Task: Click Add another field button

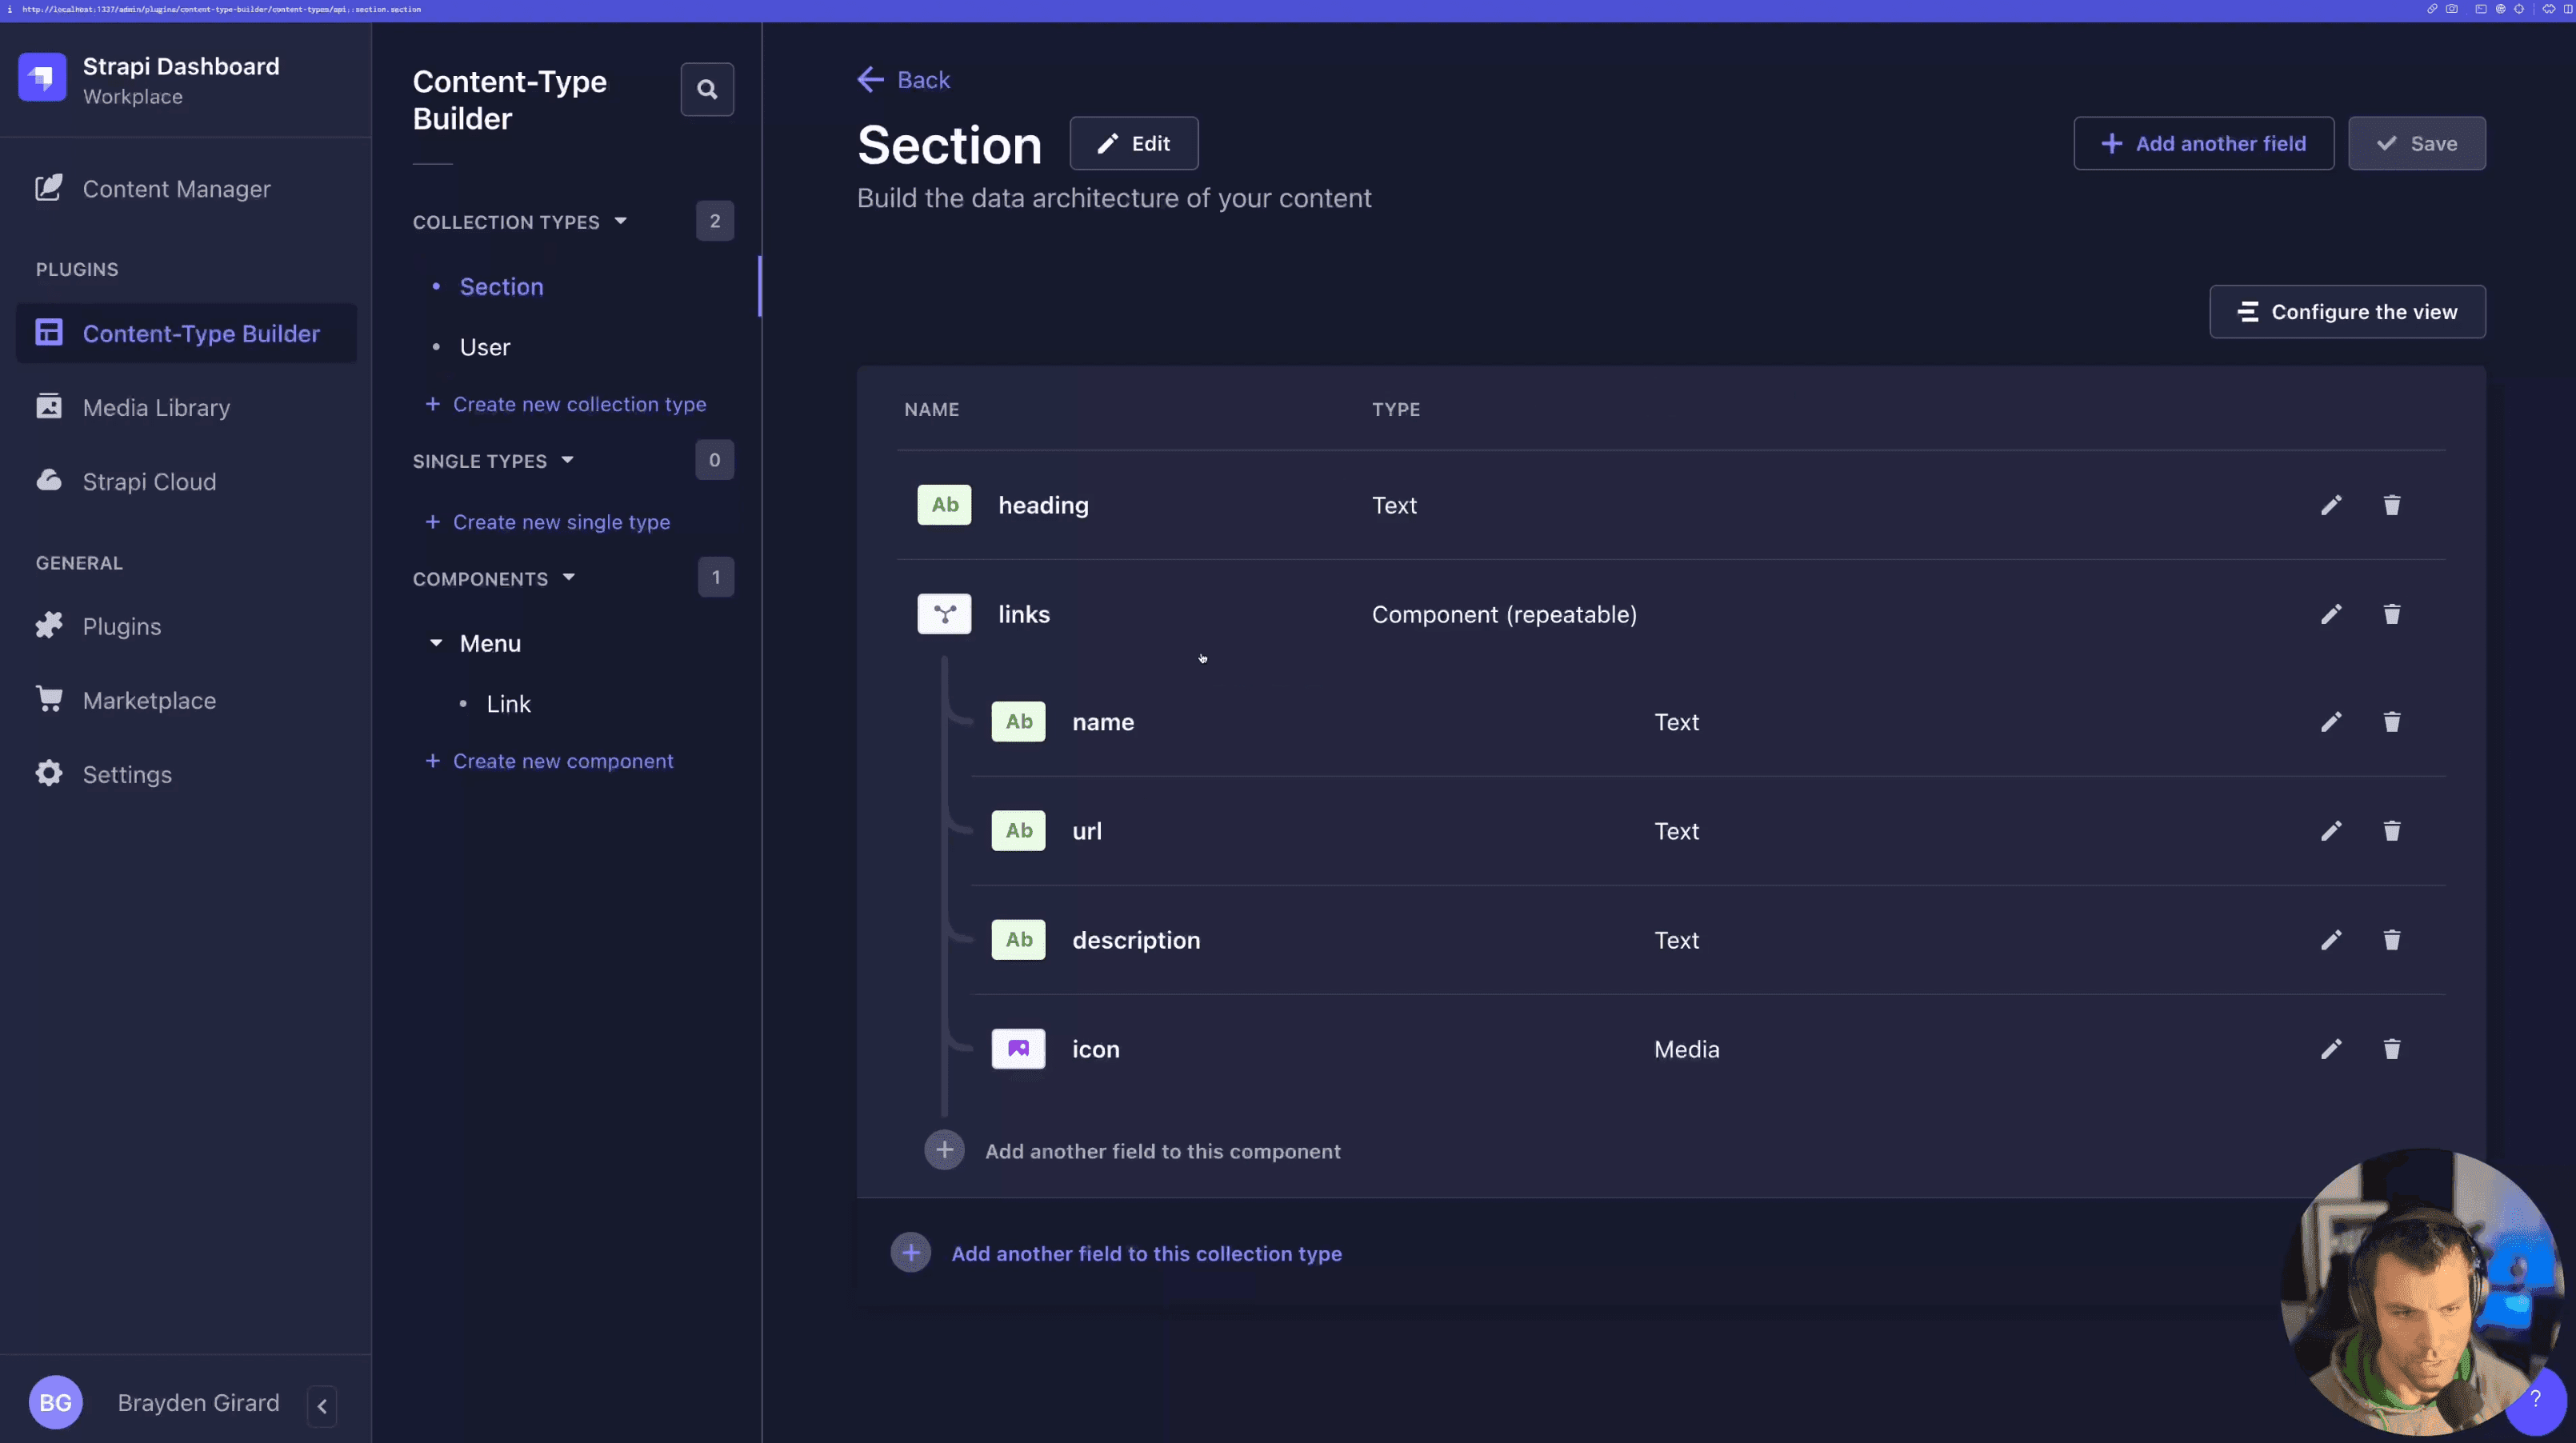Action: click(x=2204, y=143)
